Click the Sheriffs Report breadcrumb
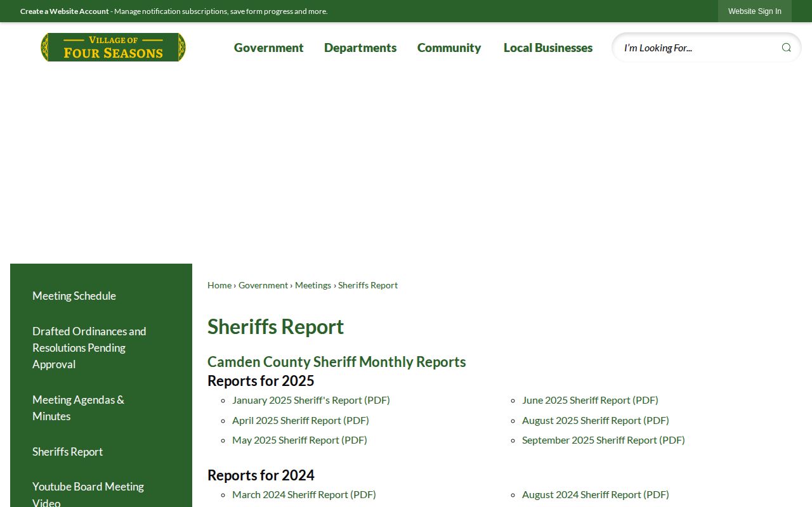 [x=368, y=285]
